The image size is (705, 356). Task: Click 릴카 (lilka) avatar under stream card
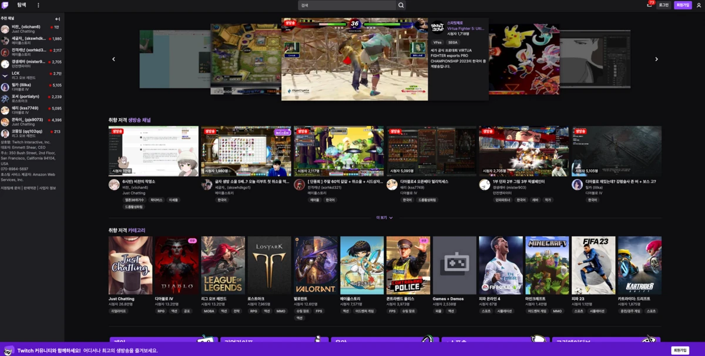click(578, 184)
